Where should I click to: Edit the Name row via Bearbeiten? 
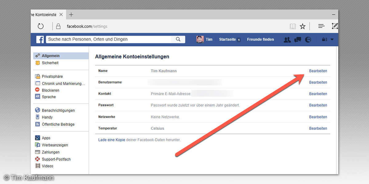tap(318, 71)
